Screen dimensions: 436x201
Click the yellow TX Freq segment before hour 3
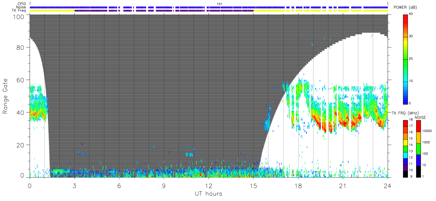click(x=52, y=11)
